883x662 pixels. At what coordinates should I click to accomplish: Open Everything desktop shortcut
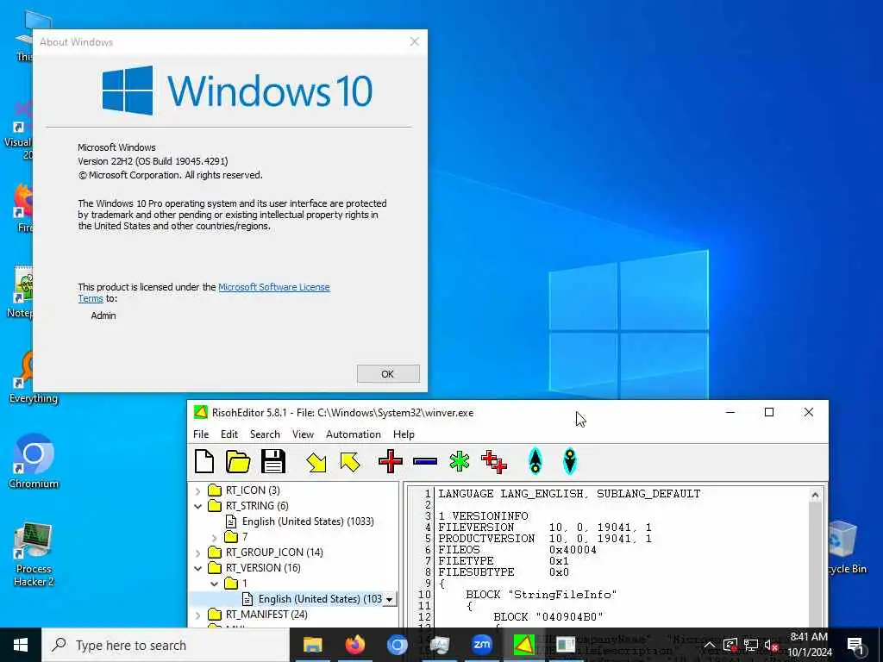34,378
